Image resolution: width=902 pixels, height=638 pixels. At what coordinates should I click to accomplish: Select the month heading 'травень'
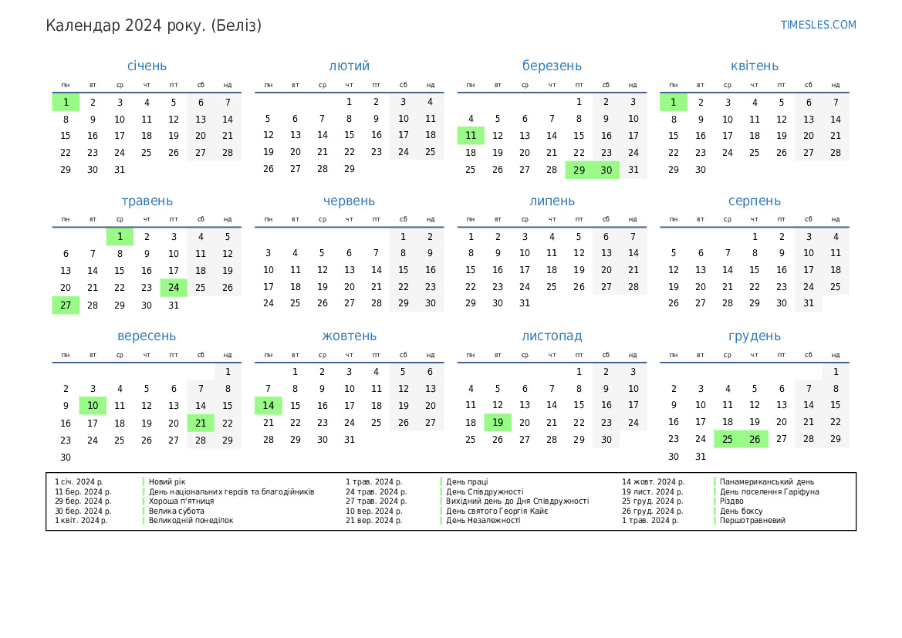pos(147,201)
